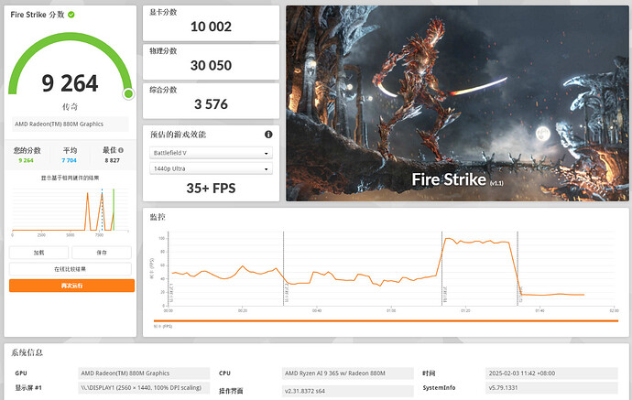The image size is (632, 400).
Task: Click the 操作界面 version v2.31.8372 s64
Action: point(348,391)
